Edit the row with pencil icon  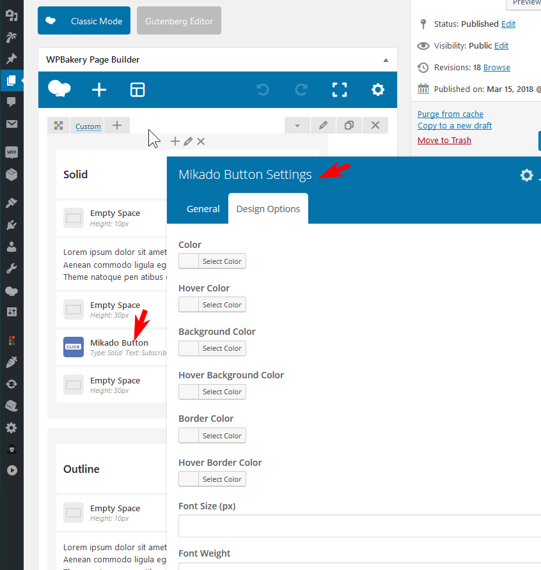coord(323,125)
